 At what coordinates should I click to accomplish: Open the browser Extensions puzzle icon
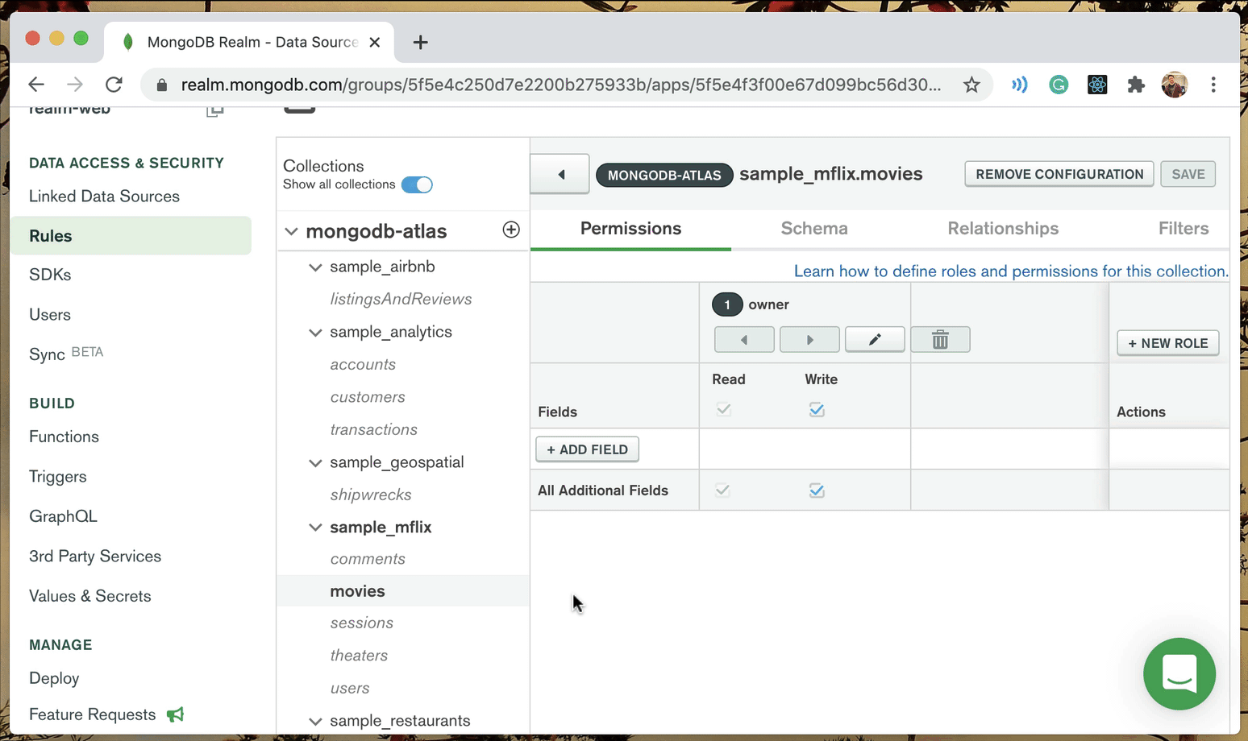click(1136, 85)
